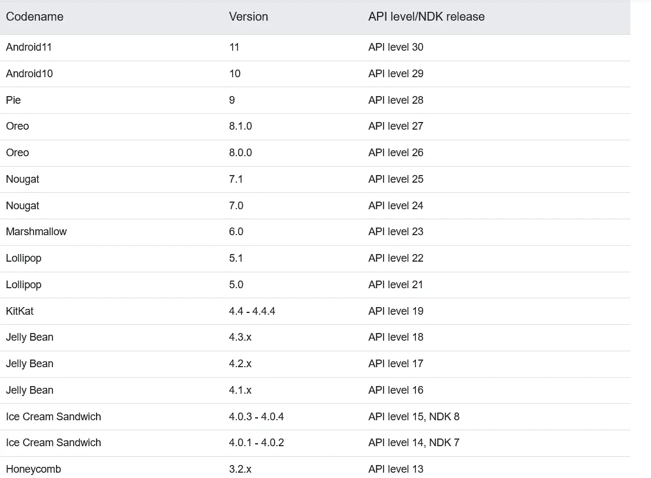
Task: Click version 6.0 cell
Action: click(236, 232)
